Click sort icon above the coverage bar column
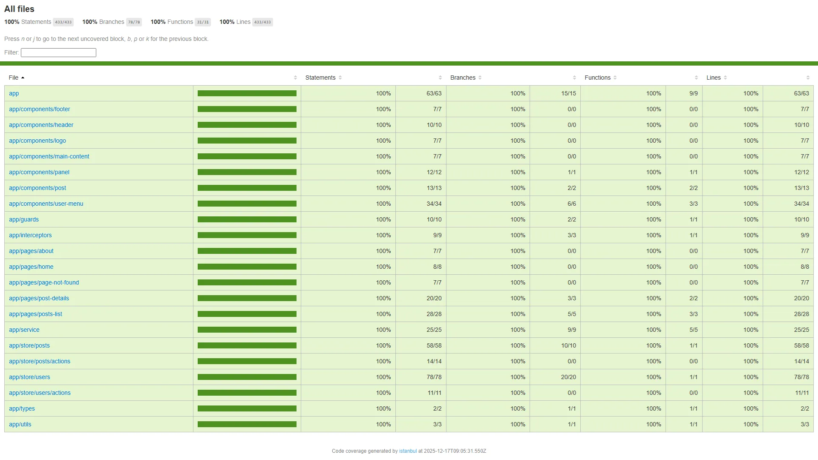This screenshot has width=818, height=460. coord(295,78)
